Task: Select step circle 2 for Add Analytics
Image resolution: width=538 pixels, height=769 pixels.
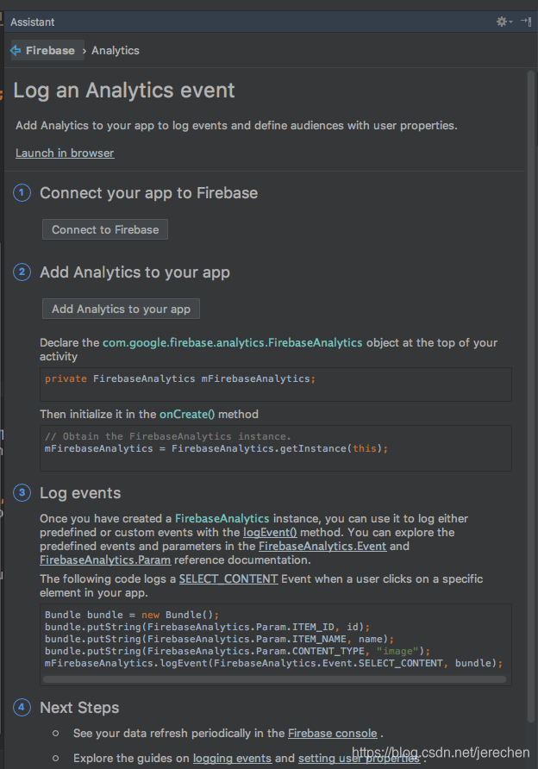Action: pyautogui.click(x=22, y=272)
